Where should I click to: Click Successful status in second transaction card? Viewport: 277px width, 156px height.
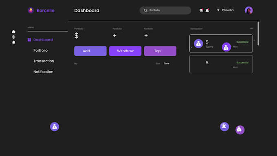point(242,63)
